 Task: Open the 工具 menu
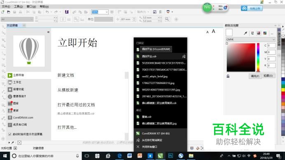tap(18, 7)
